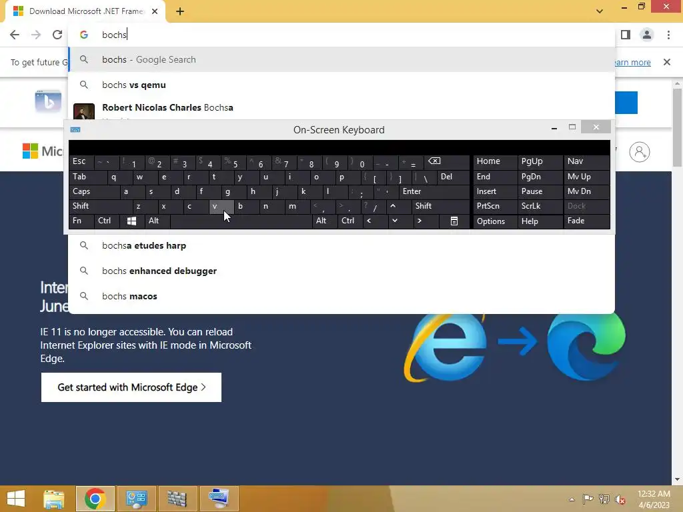Image resolution: width=683 pixels, height=512 pixels.
Task: Click the address bar text field
Action: coord(339,35)
